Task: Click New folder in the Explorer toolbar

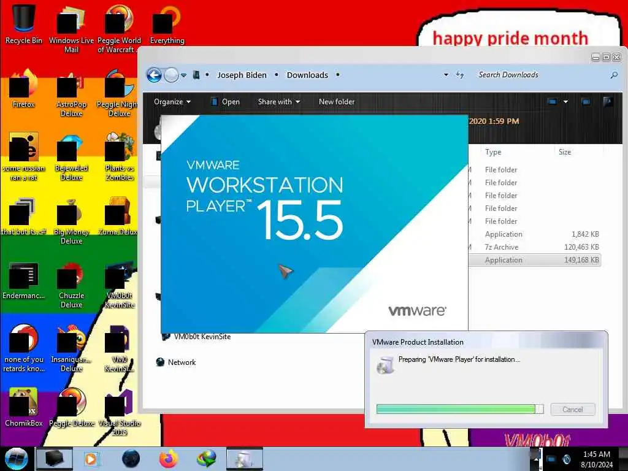Action: [x=337, y=102]
